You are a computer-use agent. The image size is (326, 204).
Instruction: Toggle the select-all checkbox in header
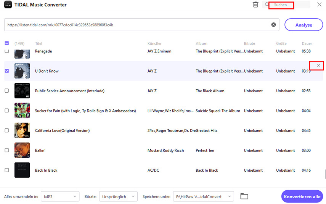pyautogui.click(x=6, y=43)
